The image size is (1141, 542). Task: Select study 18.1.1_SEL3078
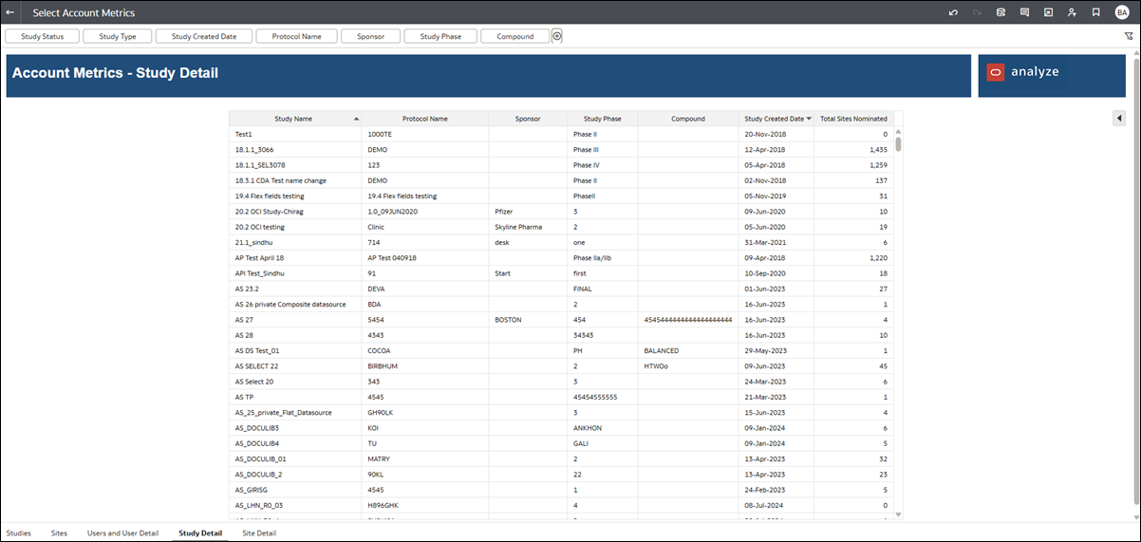[x=258, y=165]
